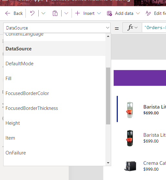Expand the Add data chevron
166x180 pixels.
click(138, 13)
